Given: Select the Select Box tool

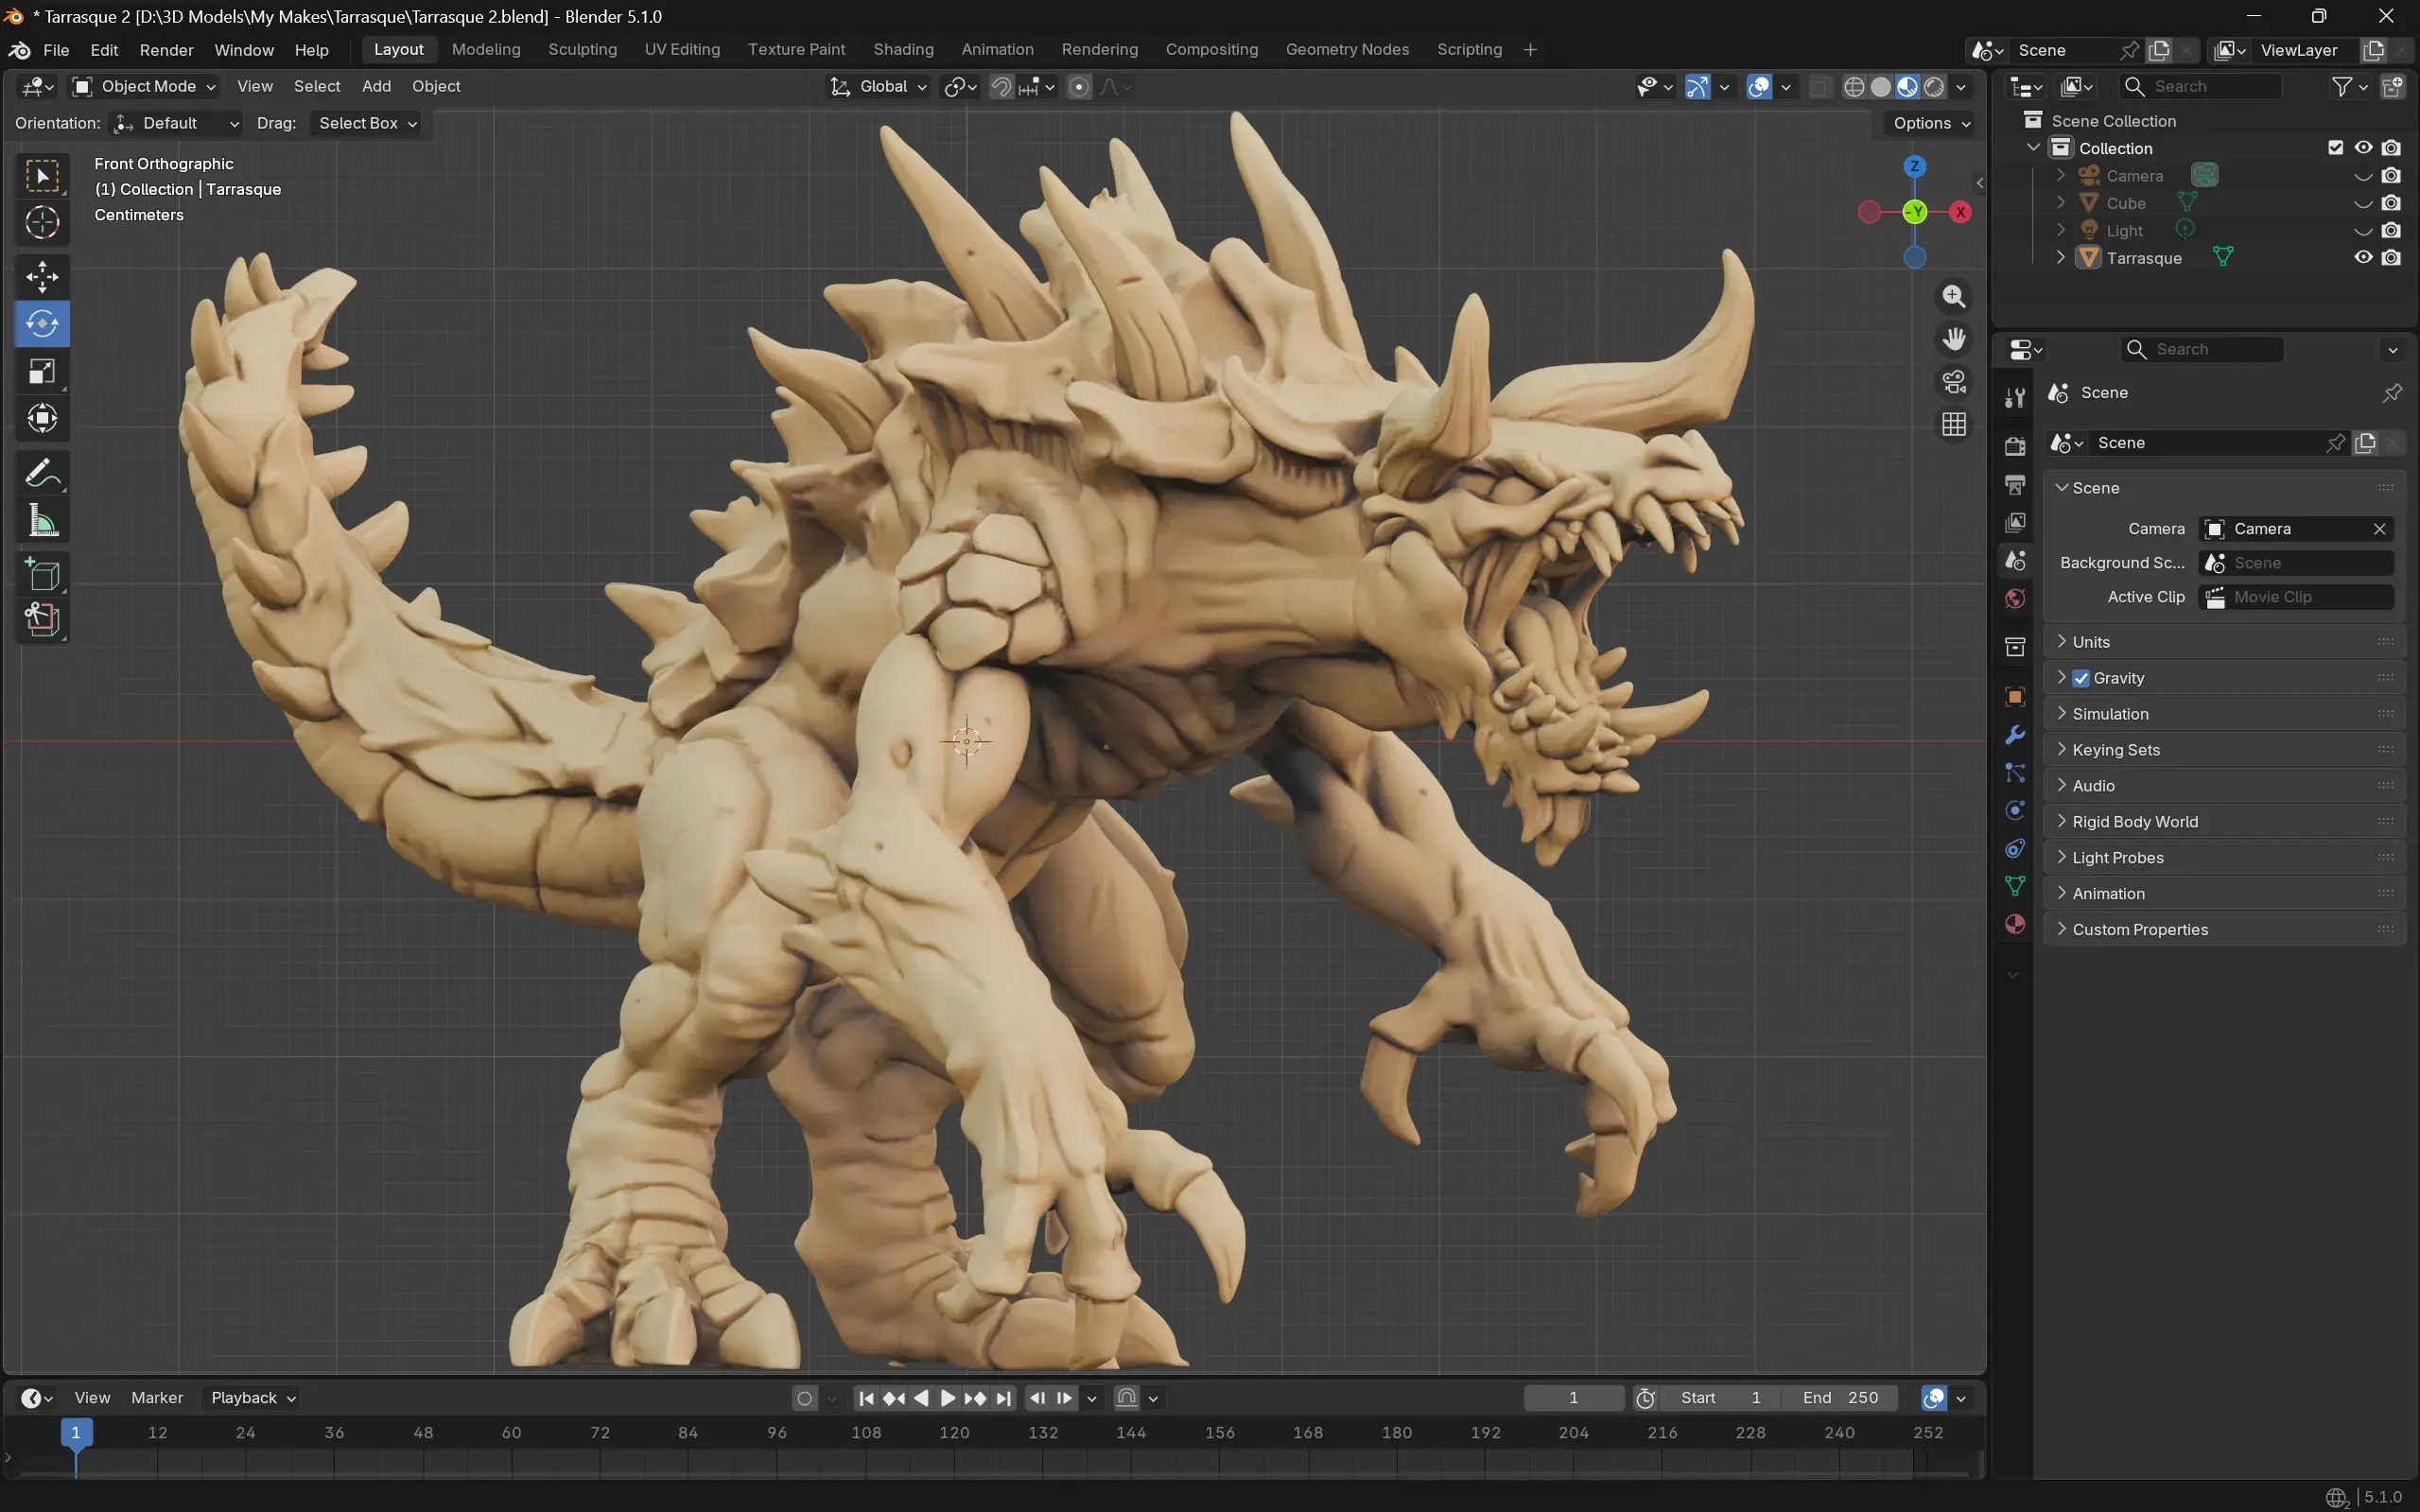Looking at the screenshot, I should 42,177.
